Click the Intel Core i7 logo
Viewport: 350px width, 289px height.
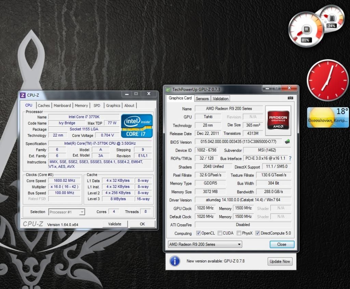pyautogui.click(x=137, y=125)
